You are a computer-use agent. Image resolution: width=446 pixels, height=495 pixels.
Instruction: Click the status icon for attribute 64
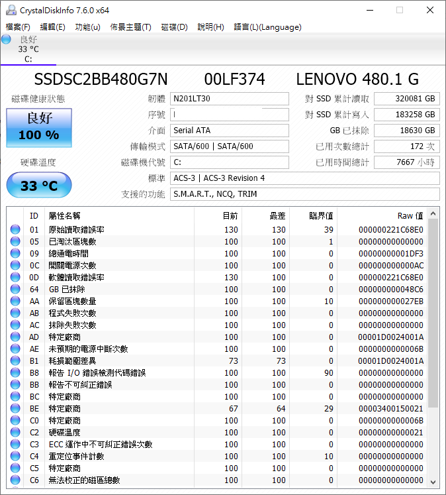[15, 289]
